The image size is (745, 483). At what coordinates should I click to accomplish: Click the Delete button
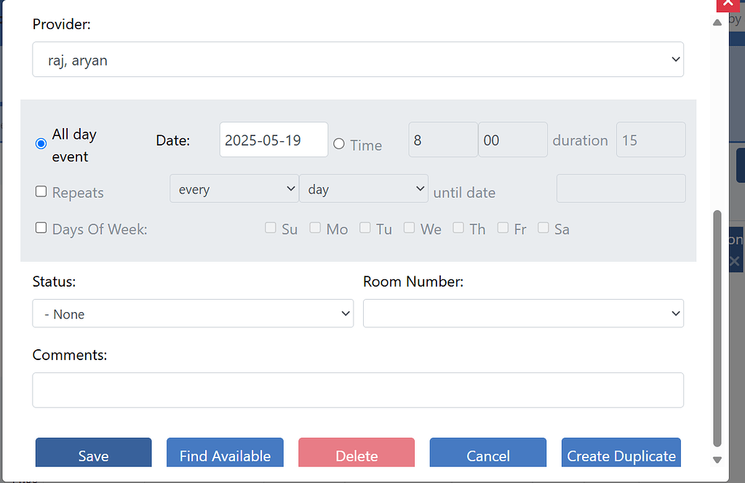coord(356,455)
